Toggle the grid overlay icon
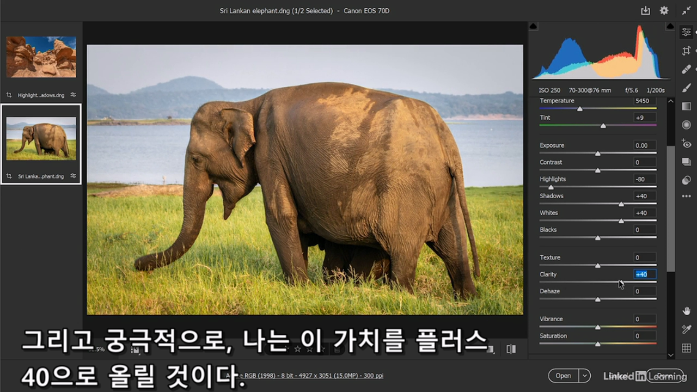 tap(686, 348)
